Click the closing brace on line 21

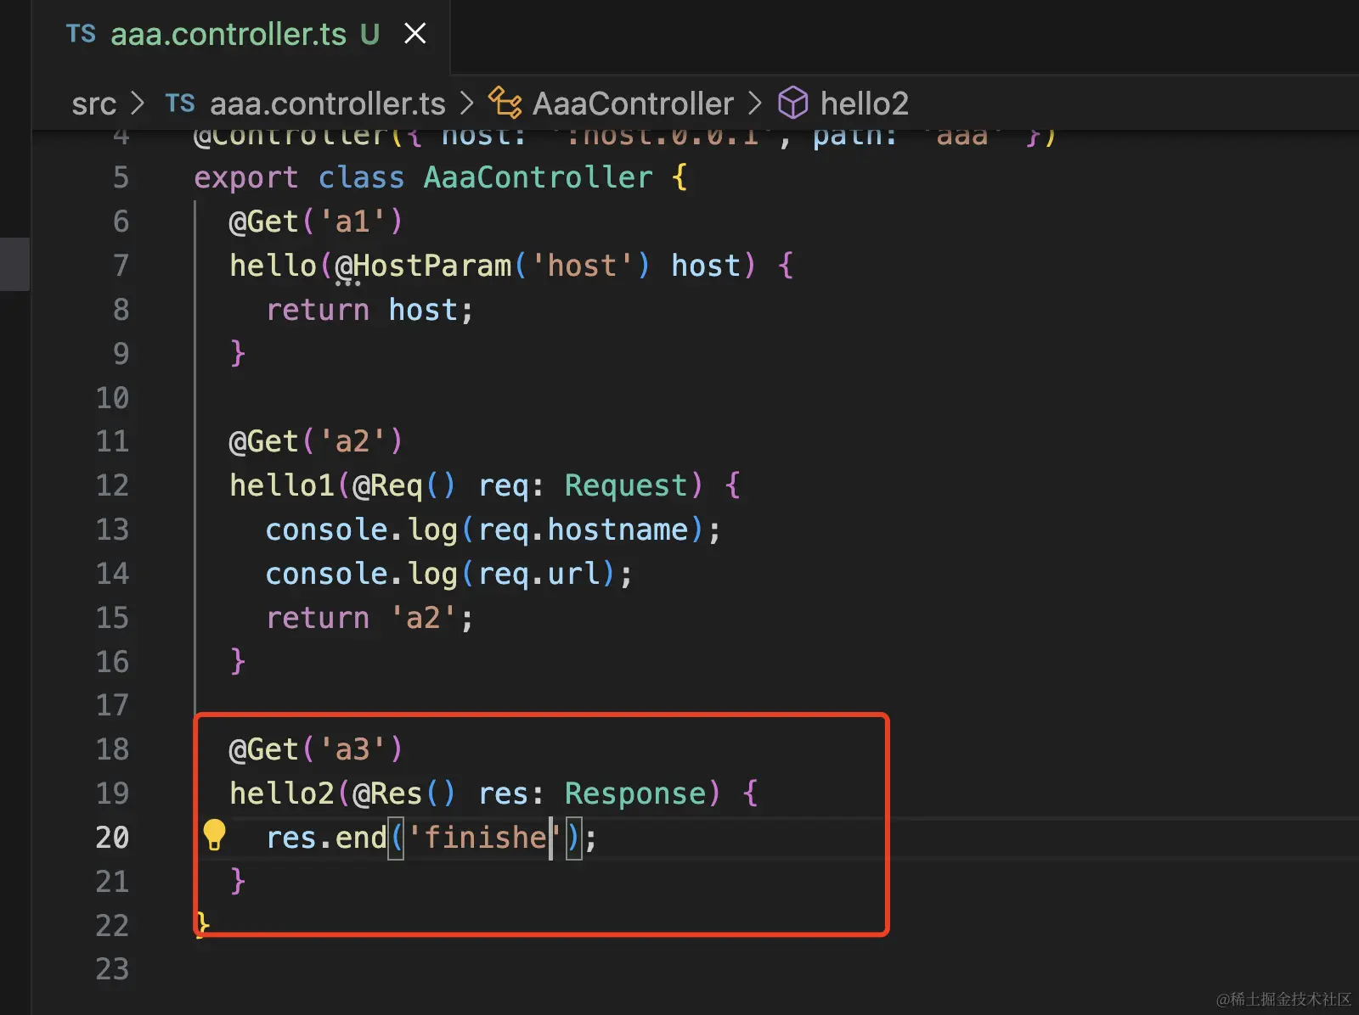[238, 880]
